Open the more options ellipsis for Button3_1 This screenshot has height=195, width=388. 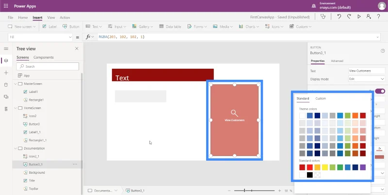pyautogui.click(x=75, y=164)
